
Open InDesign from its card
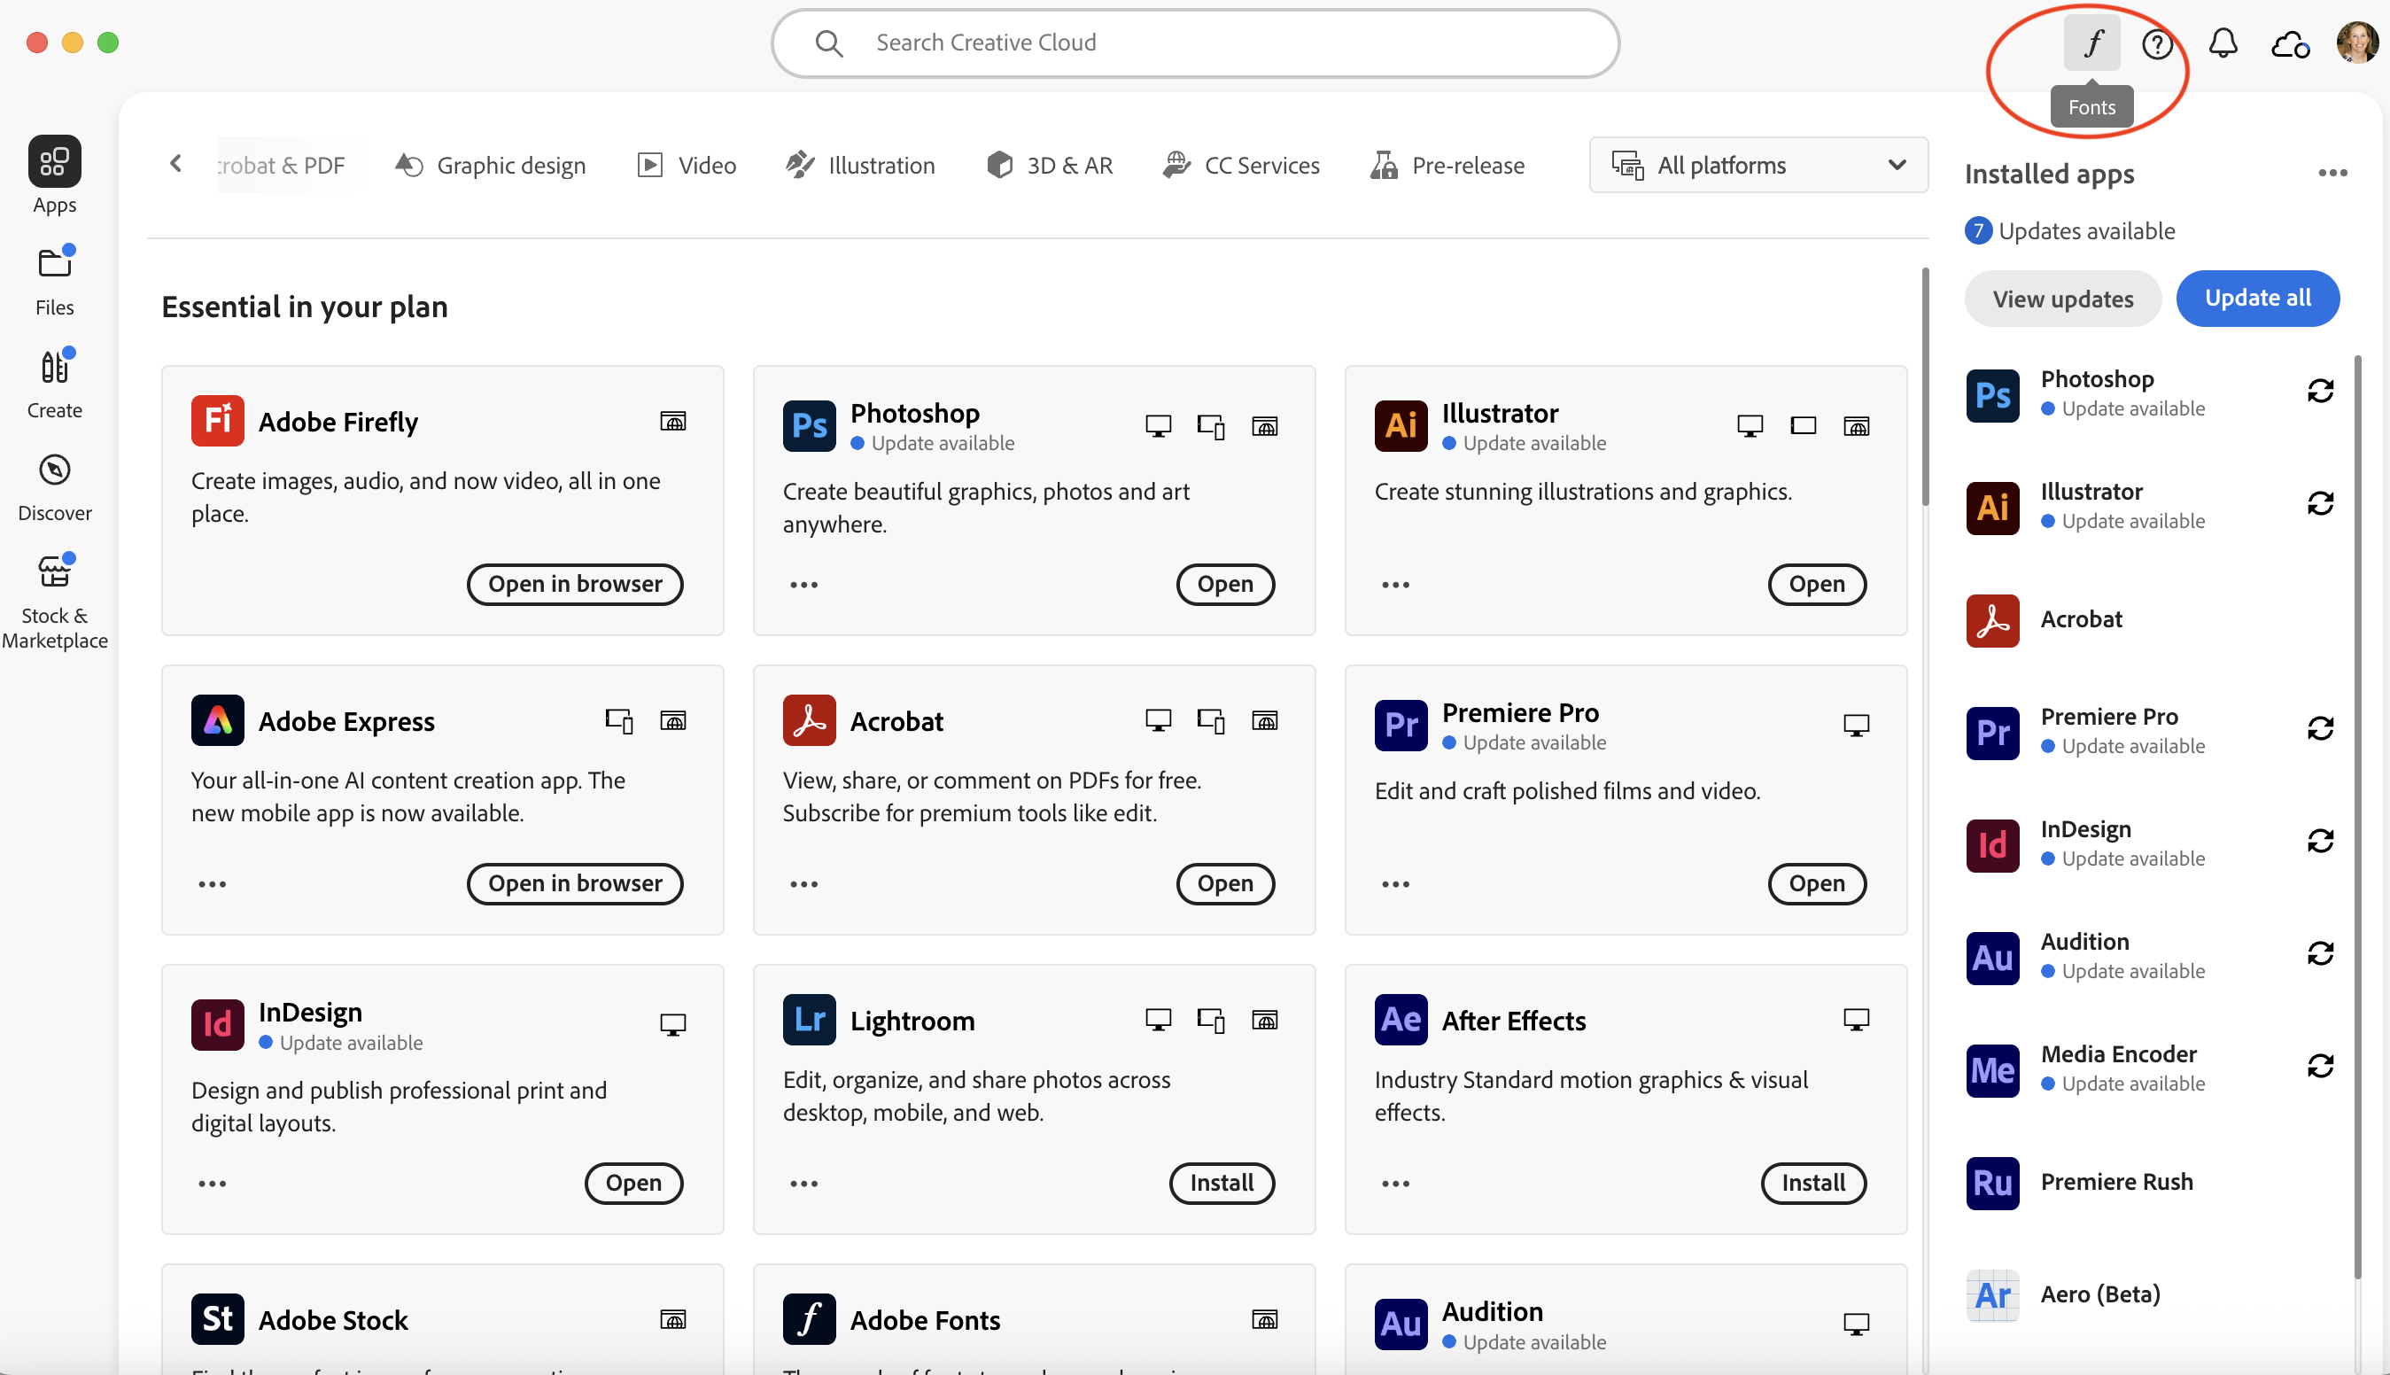coord(632,1184)
